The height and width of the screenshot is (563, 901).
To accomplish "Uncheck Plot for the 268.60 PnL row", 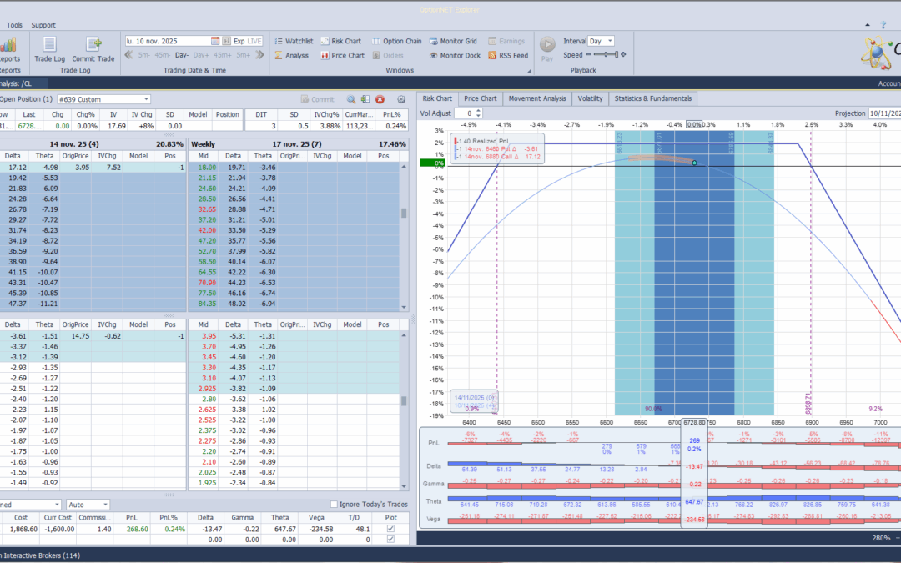I will pos(390,529).
